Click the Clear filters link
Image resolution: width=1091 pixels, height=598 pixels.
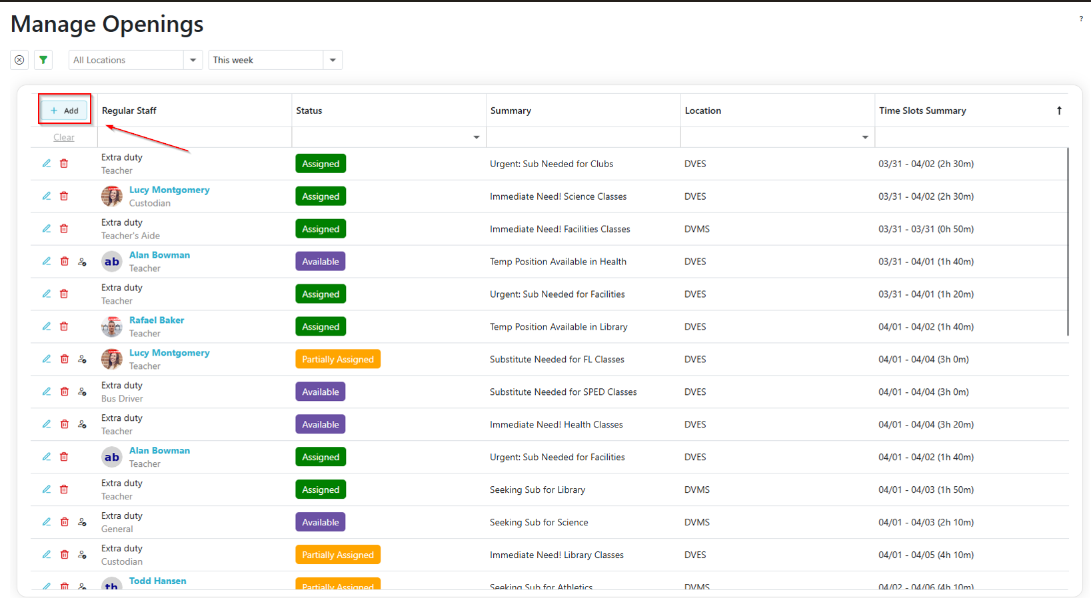pyautogui.click(x=64, y=137)
